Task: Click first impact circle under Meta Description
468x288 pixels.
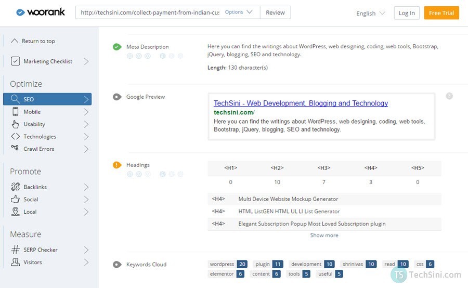Action: click(130, 56)
